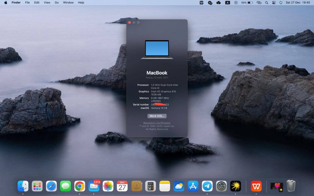Viewport: 314px width, 196px height.
Task: Open Messages app in the Dock
Action: [66, 186]
